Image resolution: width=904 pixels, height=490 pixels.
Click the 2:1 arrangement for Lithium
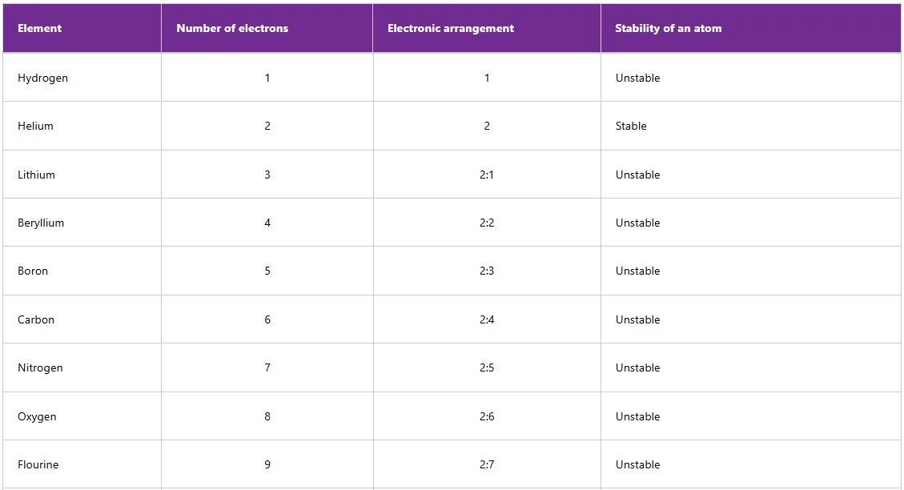(487, 175)
